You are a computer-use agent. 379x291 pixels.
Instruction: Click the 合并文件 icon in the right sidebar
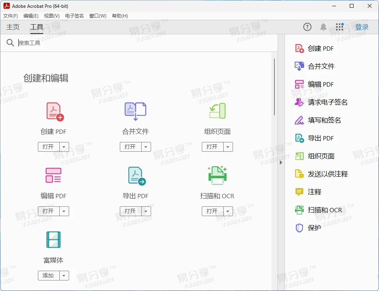pyautogui.click(x=299, y=66)
